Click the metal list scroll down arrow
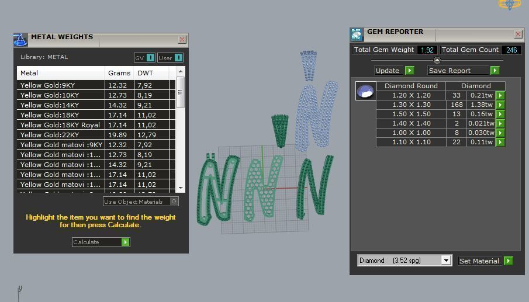This screenshot has width=529, height=302. pyautogui.click(x=181, y=188)
